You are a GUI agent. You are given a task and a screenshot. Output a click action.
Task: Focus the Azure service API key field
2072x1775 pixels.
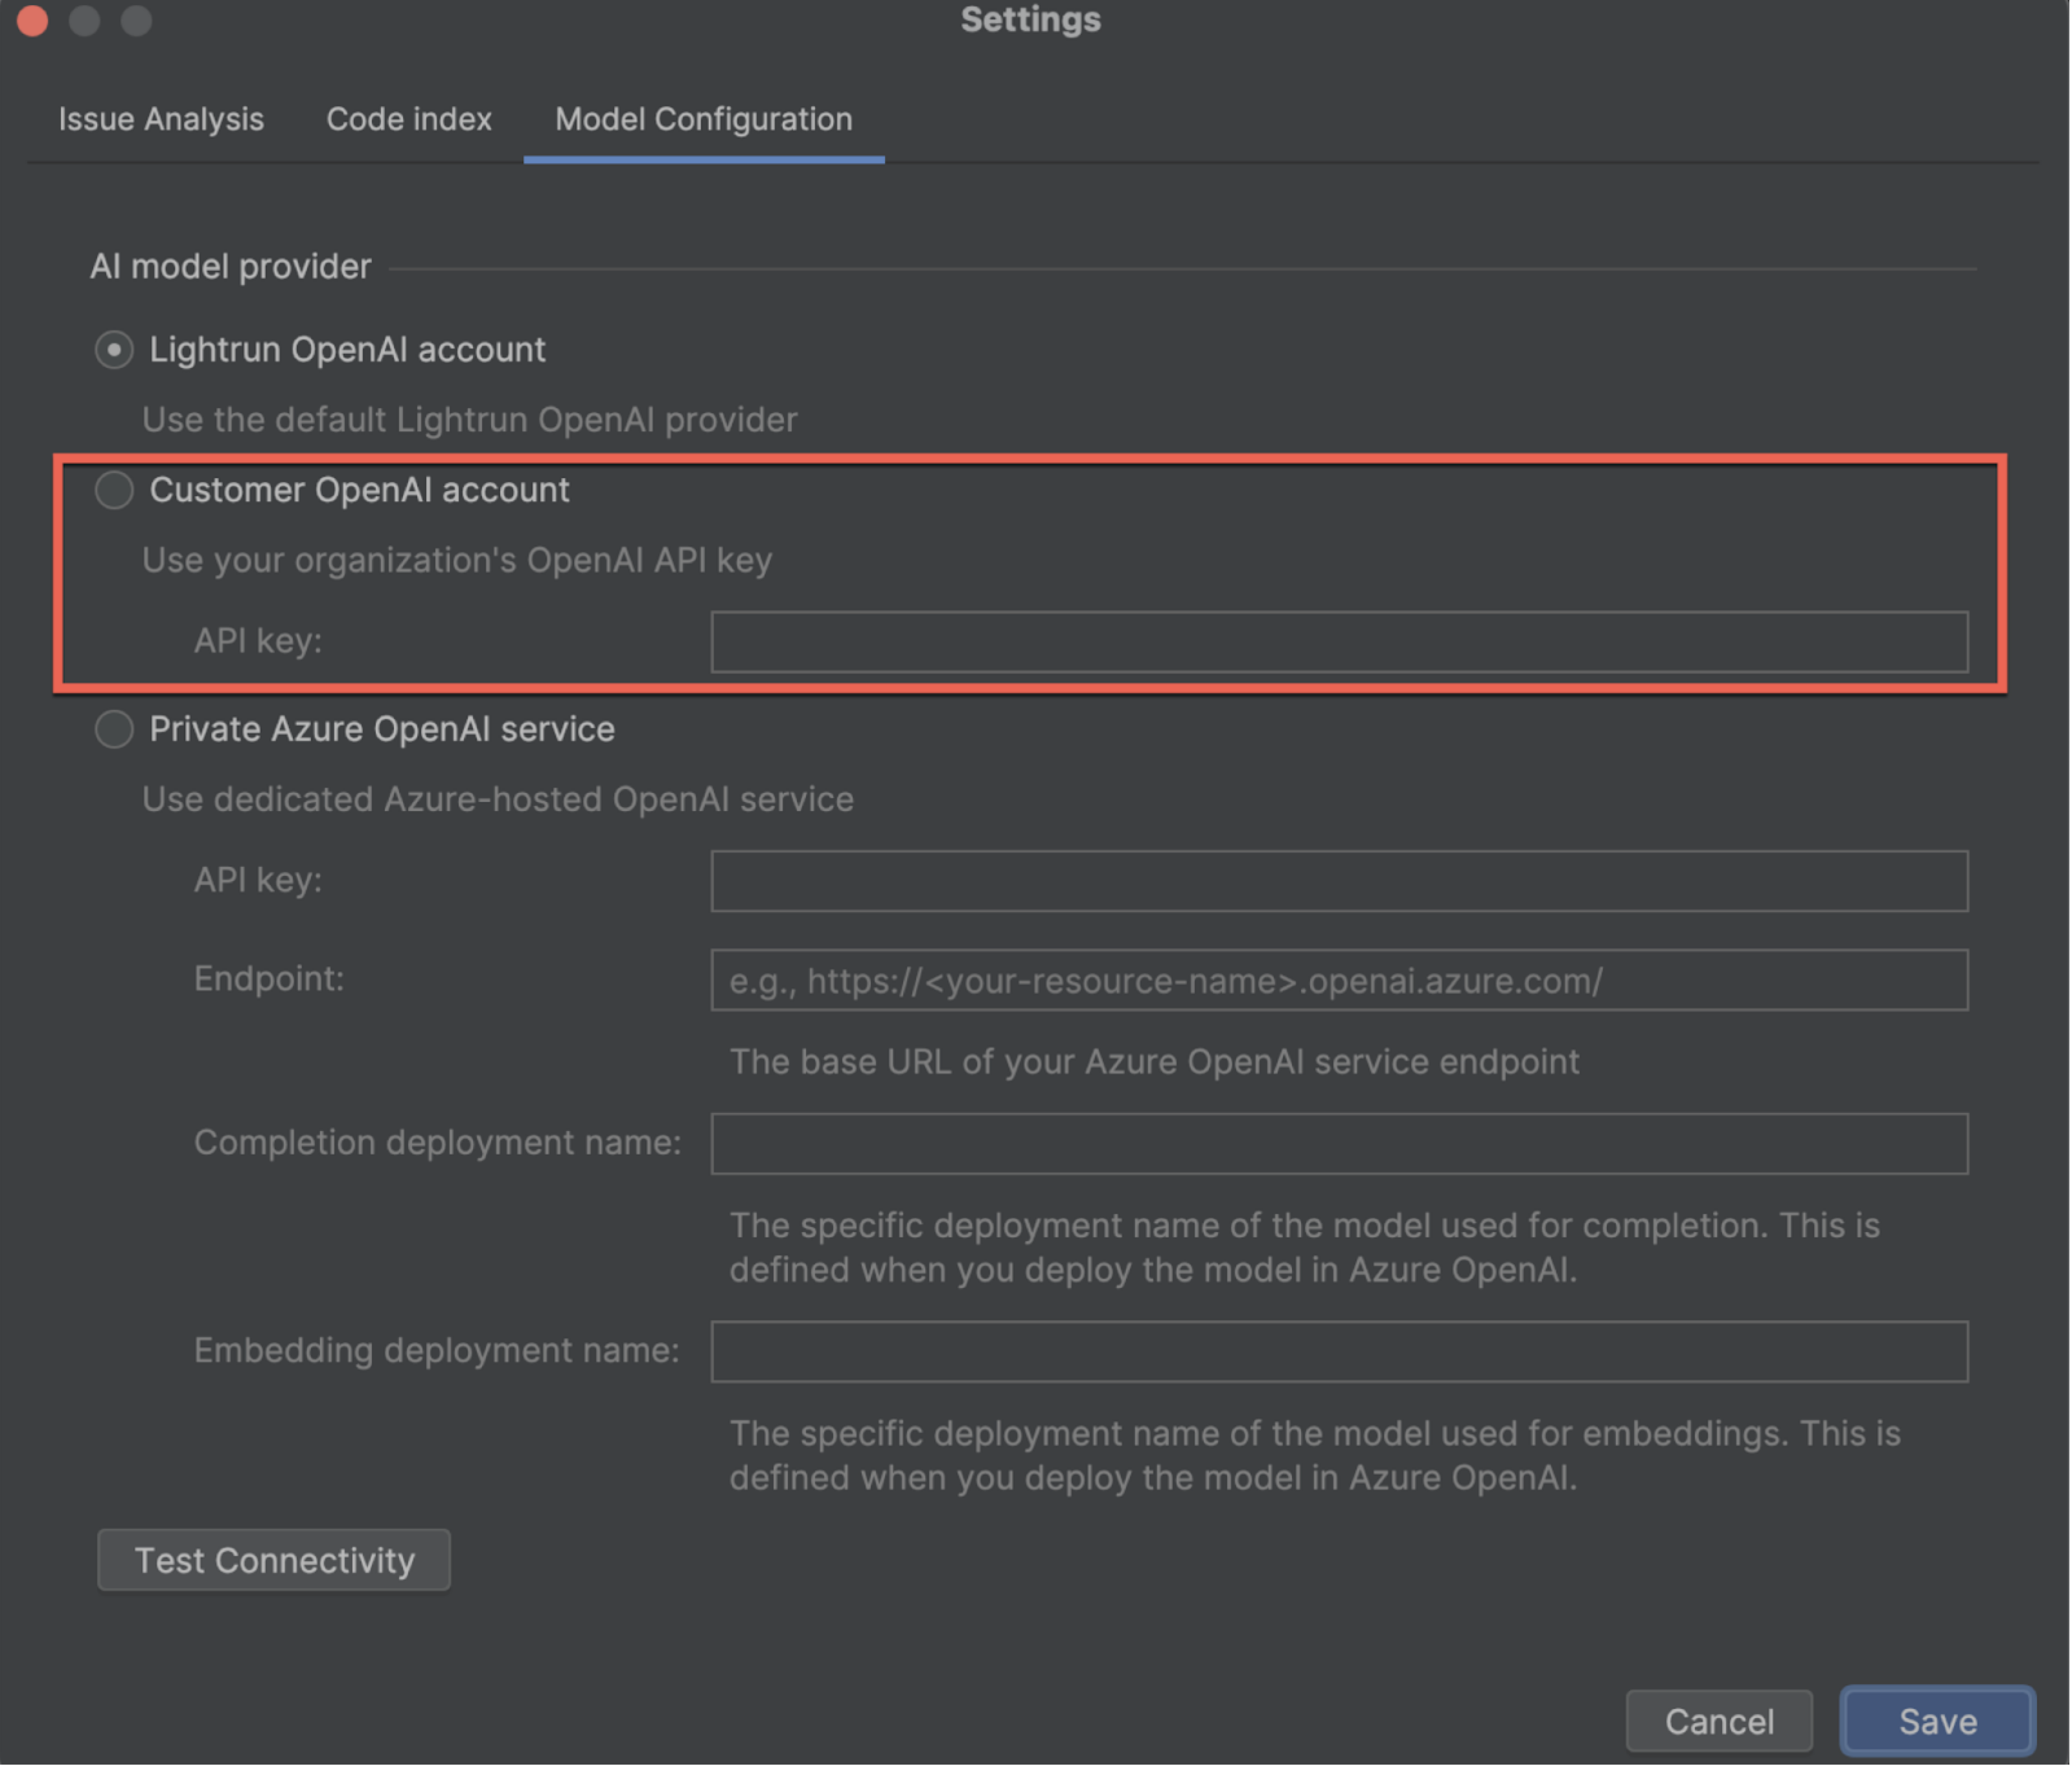(x=1338, y=881)
